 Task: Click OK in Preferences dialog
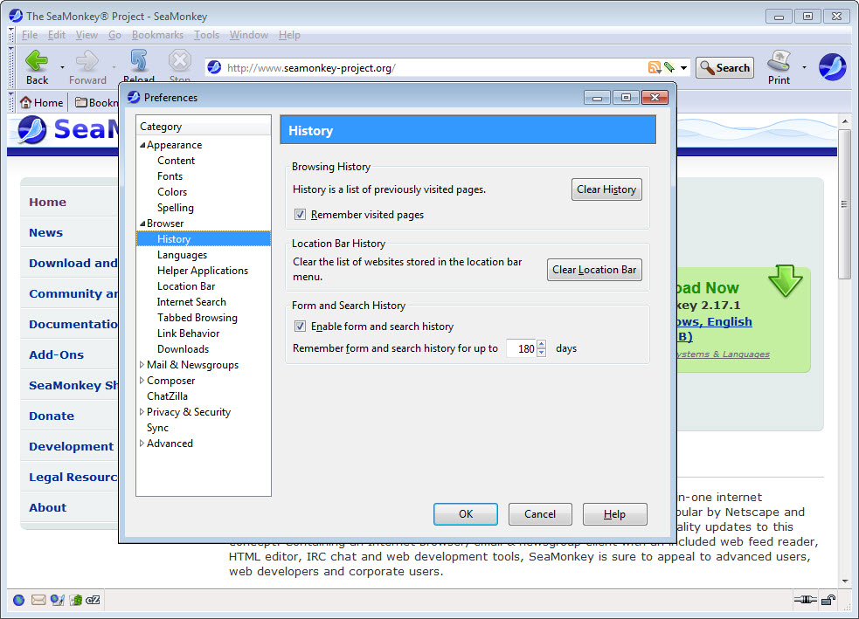click(466, 514)
